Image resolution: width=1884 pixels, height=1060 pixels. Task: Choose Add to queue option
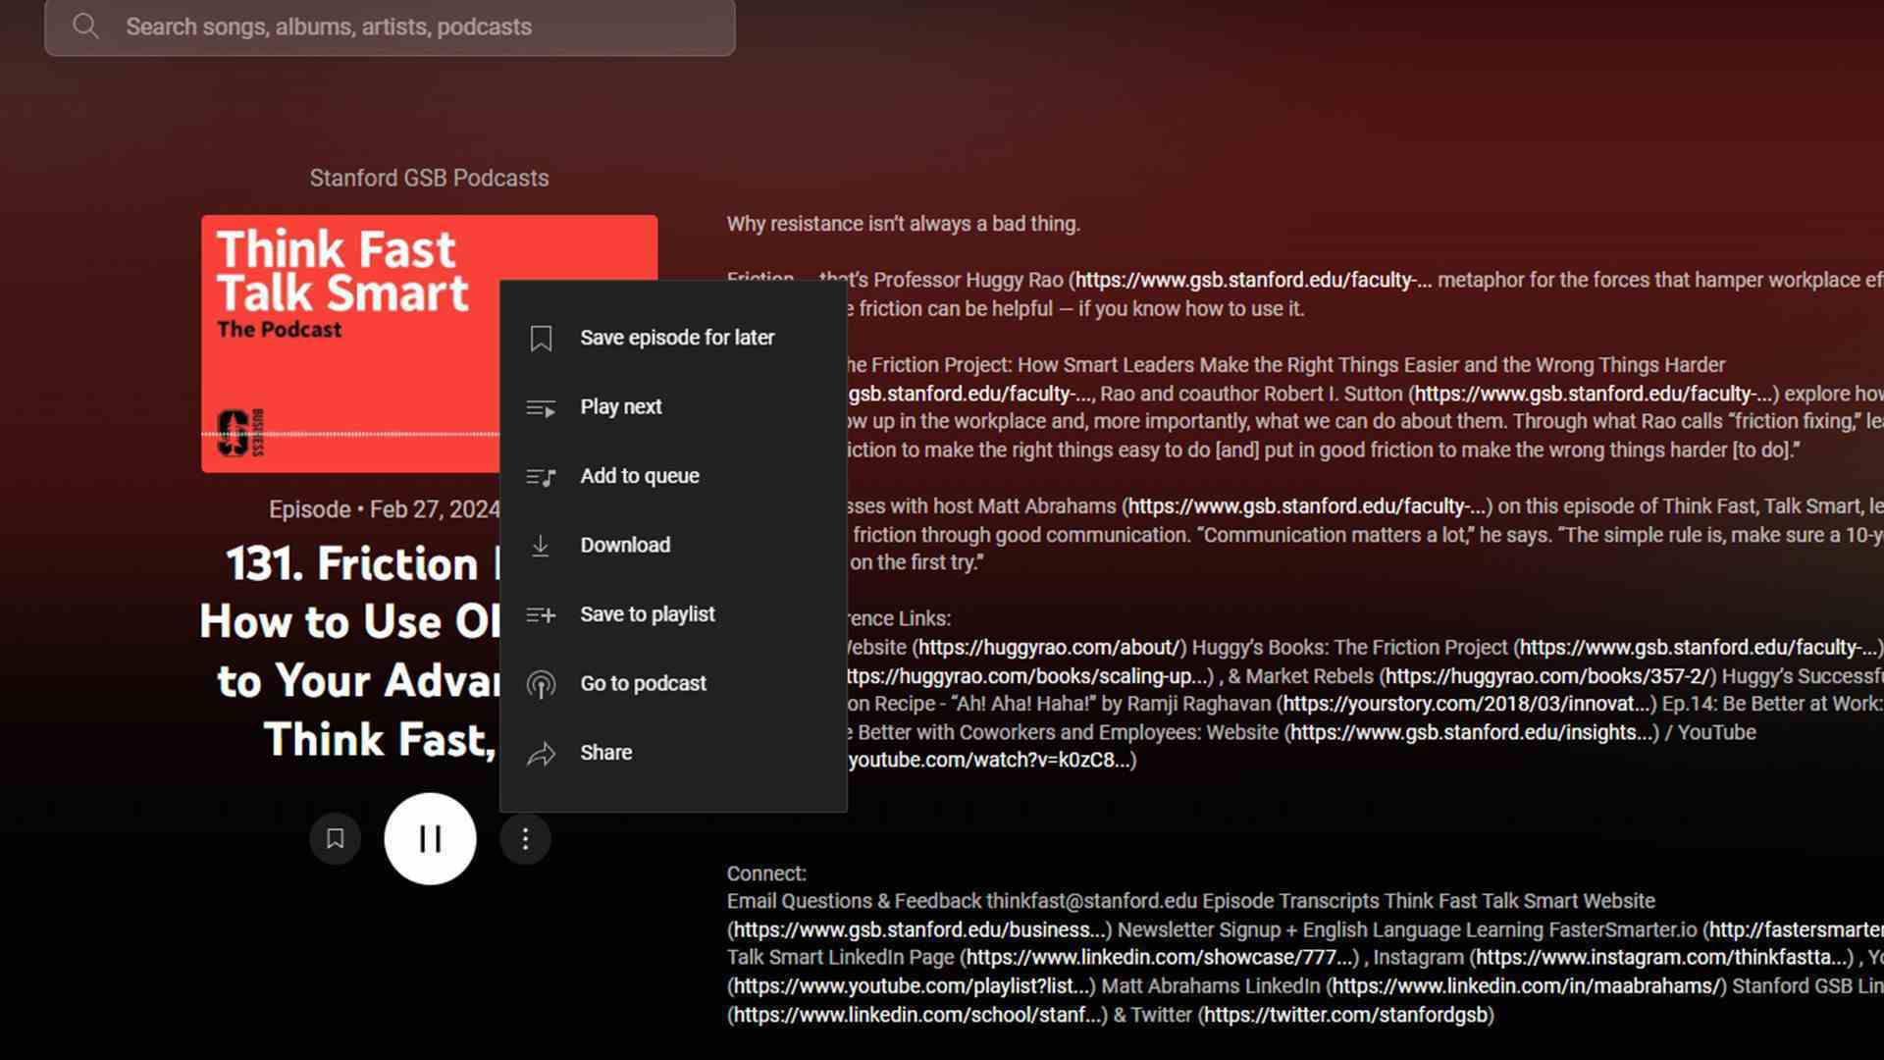click(x=673, y=476)
